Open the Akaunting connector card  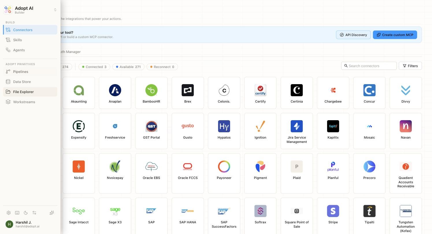click(79, 93)
